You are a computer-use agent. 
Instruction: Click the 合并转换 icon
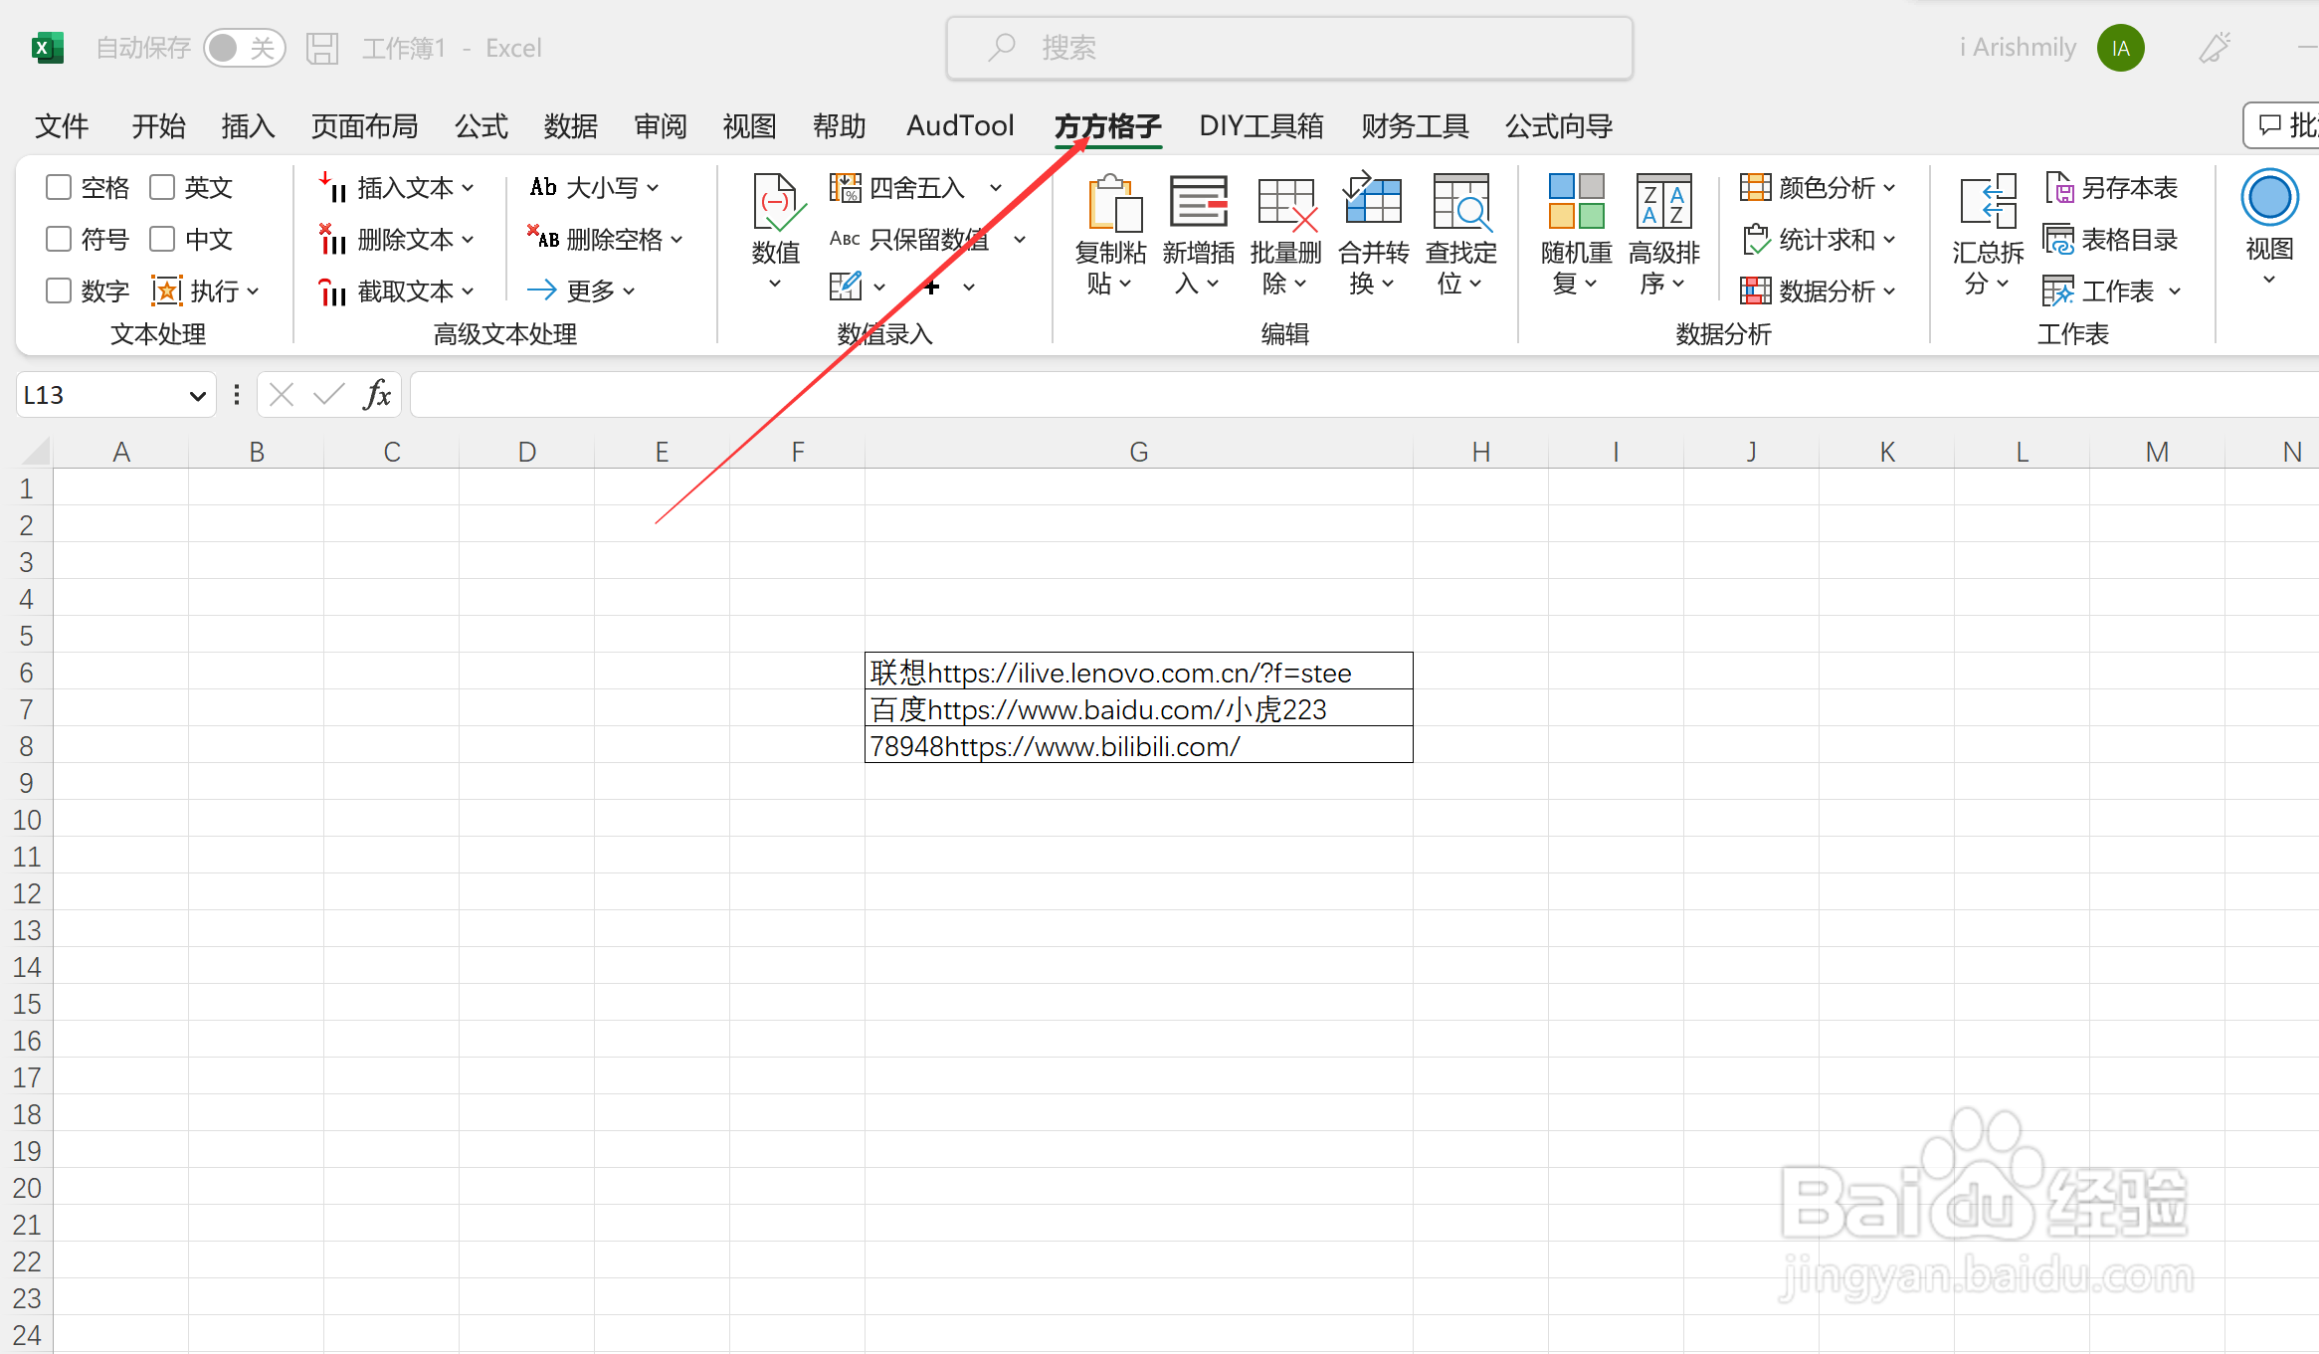click(1373, 199)
